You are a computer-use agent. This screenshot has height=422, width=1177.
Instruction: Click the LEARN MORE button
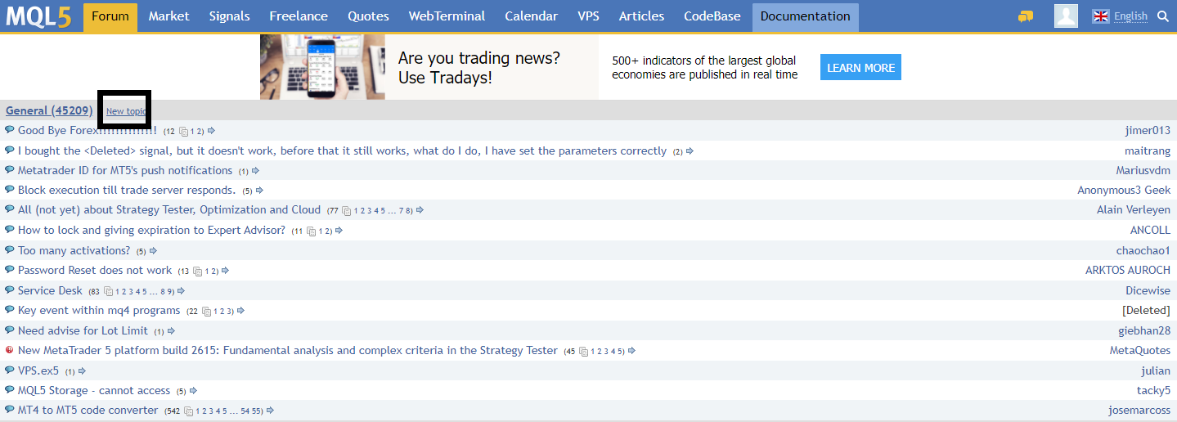tap(860, 68)
